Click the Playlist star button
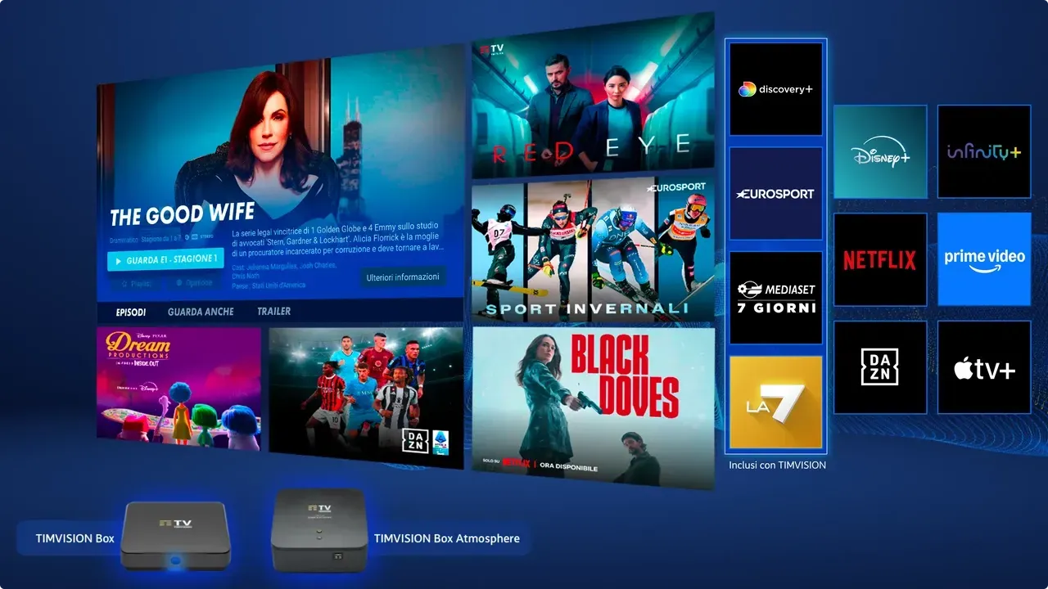The image size is (1048, 589). coord(135,283)
